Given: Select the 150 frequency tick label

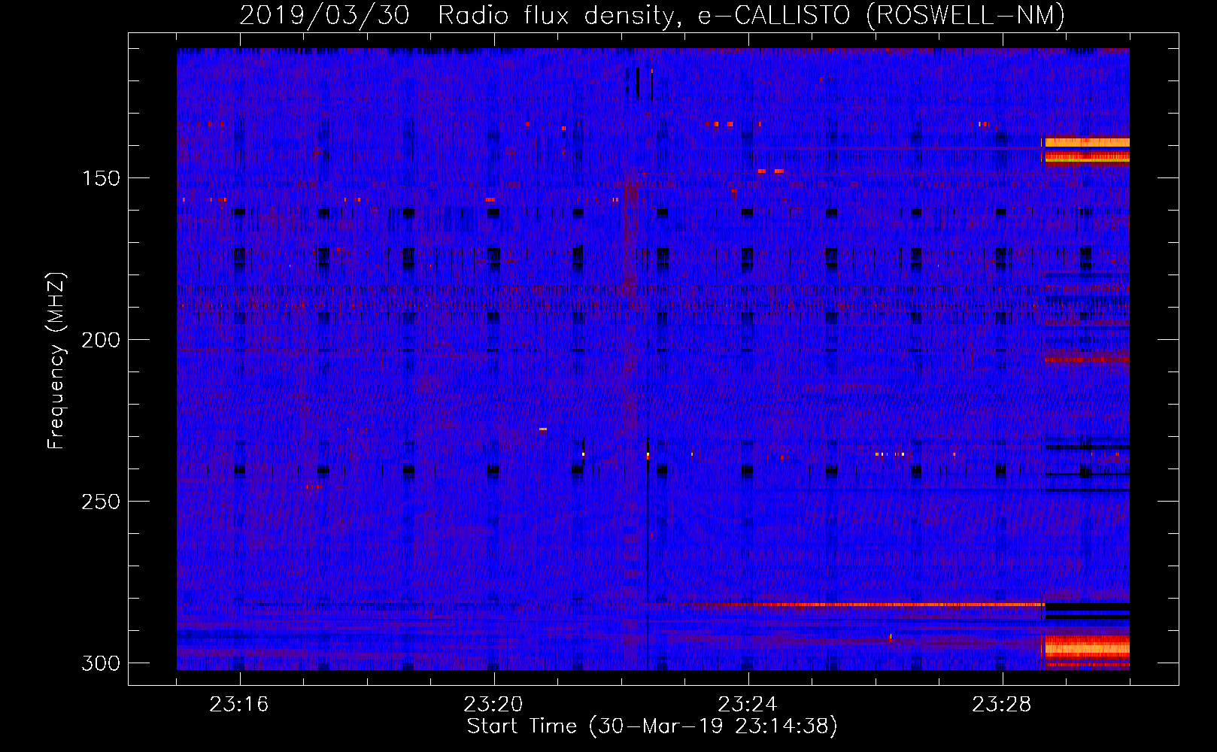Looking at the screenshot, I should click(101, 179).
